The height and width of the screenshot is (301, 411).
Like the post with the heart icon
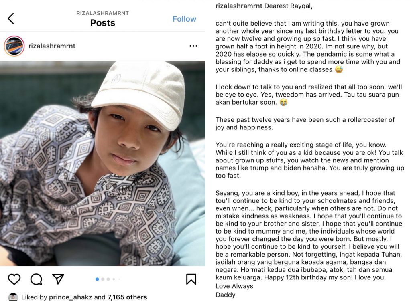point(14,279)
